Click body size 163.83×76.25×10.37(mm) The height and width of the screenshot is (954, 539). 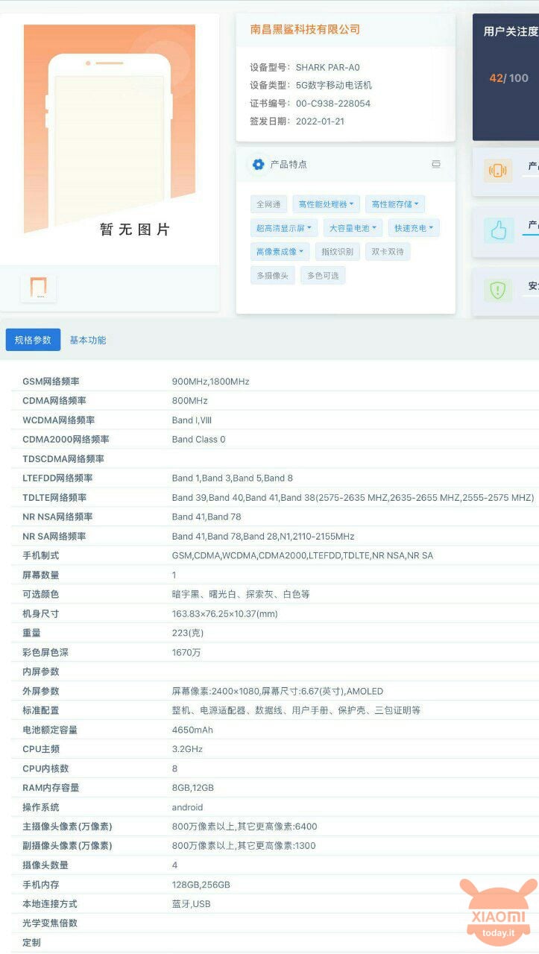[x=224, y=614]
